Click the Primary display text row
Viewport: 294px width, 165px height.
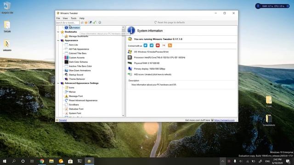[x=150, y=69]
